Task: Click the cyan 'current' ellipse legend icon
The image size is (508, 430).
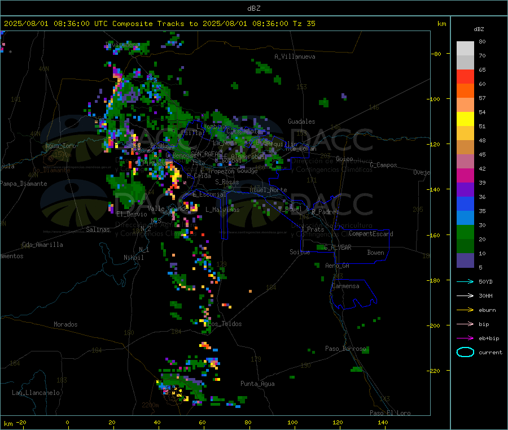Action: pyautogui.click(x=465, y=352)
